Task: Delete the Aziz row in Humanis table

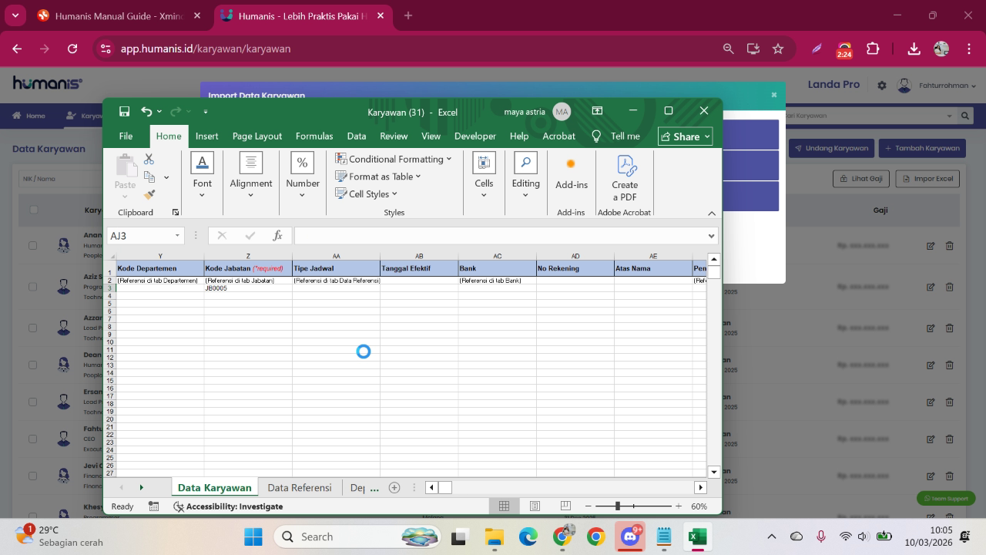Action: tap(949, 286)
